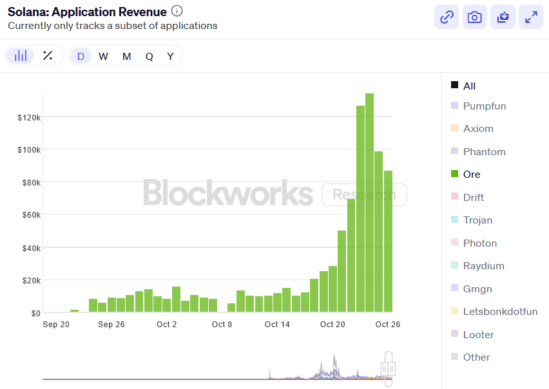Viewport: 549px width, 389px height.
Task: Expand chart to fullscreen
Action: (531, 17)
